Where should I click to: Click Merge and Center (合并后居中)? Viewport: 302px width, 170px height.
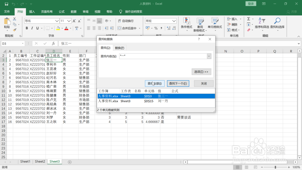[x=127, y=28]
